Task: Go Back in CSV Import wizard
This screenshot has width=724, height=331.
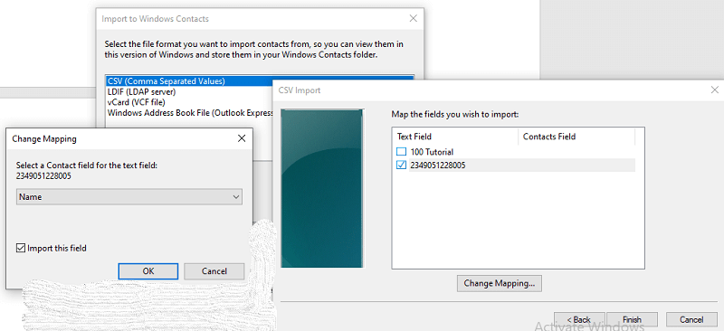Action: click(579, 319)
